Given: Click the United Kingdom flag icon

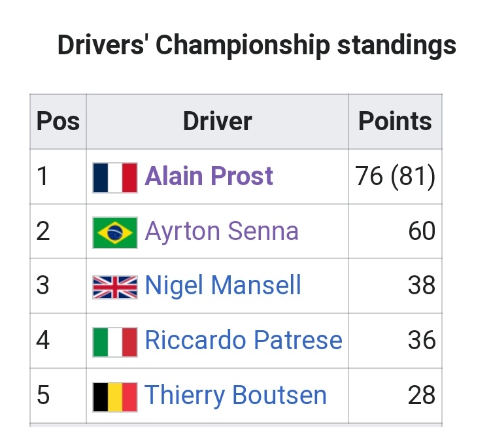Looking at the screenshot, I should (x=115, y=287).
